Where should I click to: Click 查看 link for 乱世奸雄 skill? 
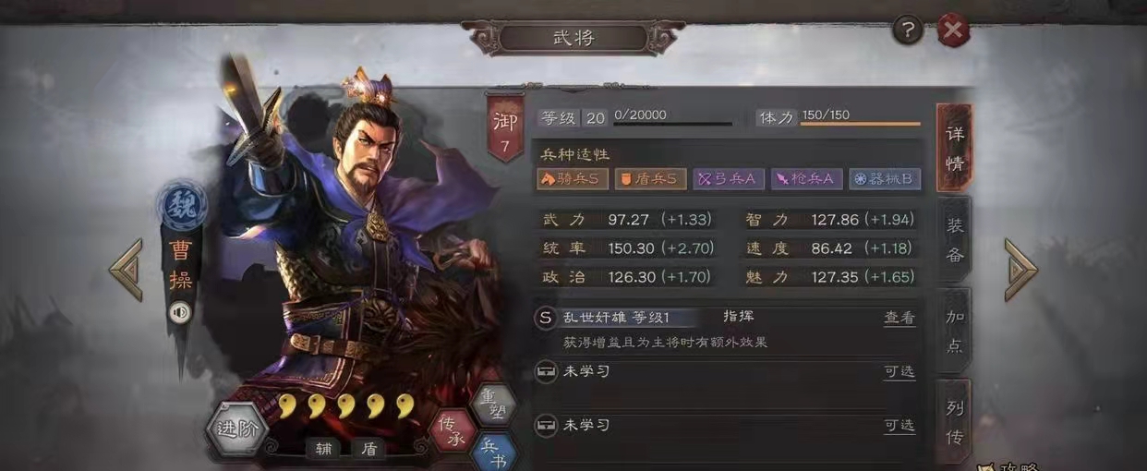[x=899, y=318]
